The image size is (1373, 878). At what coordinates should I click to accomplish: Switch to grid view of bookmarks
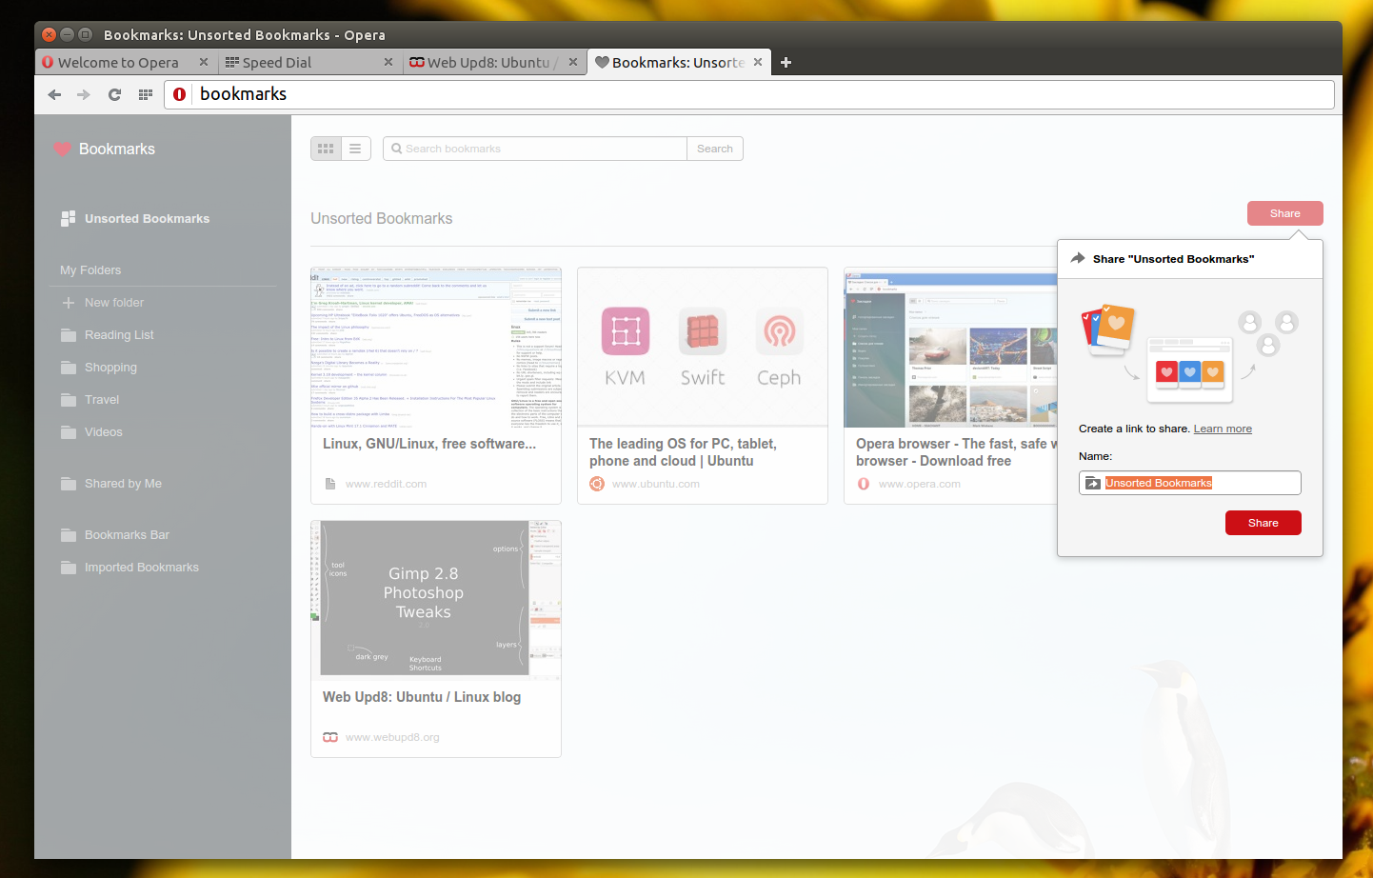tap(326, 149)
